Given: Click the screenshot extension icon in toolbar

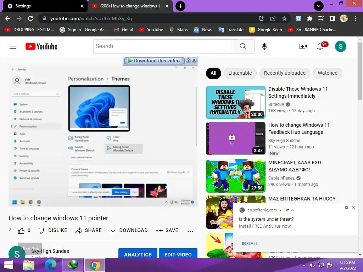Looking at the screenshot, I should pos(298,18).
